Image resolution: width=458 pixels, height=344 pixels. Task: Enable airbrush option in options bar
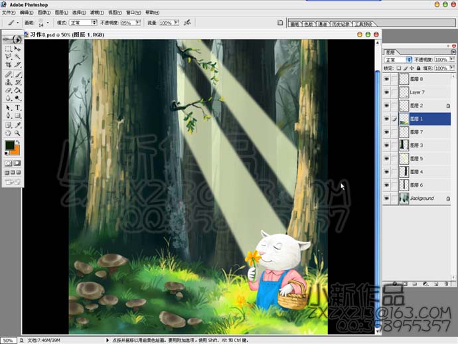pos(187,23)
